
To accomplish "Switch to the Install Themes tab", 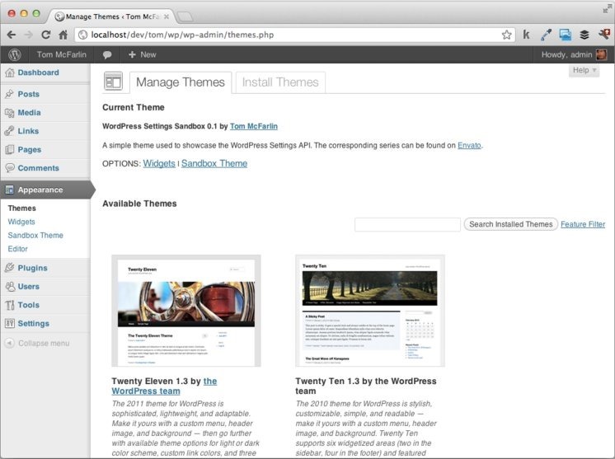I will pyautogui.click(x=280, y=82).
